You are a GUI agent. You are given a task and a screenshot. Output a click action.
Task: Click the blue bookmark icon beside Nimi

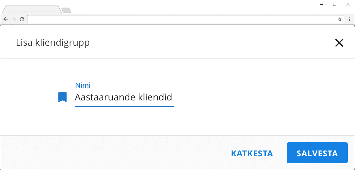(62, 97)
